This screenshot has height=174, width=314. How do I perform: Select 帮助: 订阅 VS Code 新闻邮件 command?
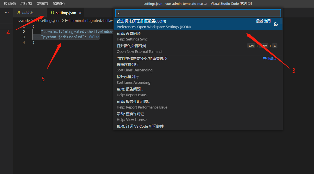(x=198, y=126)
